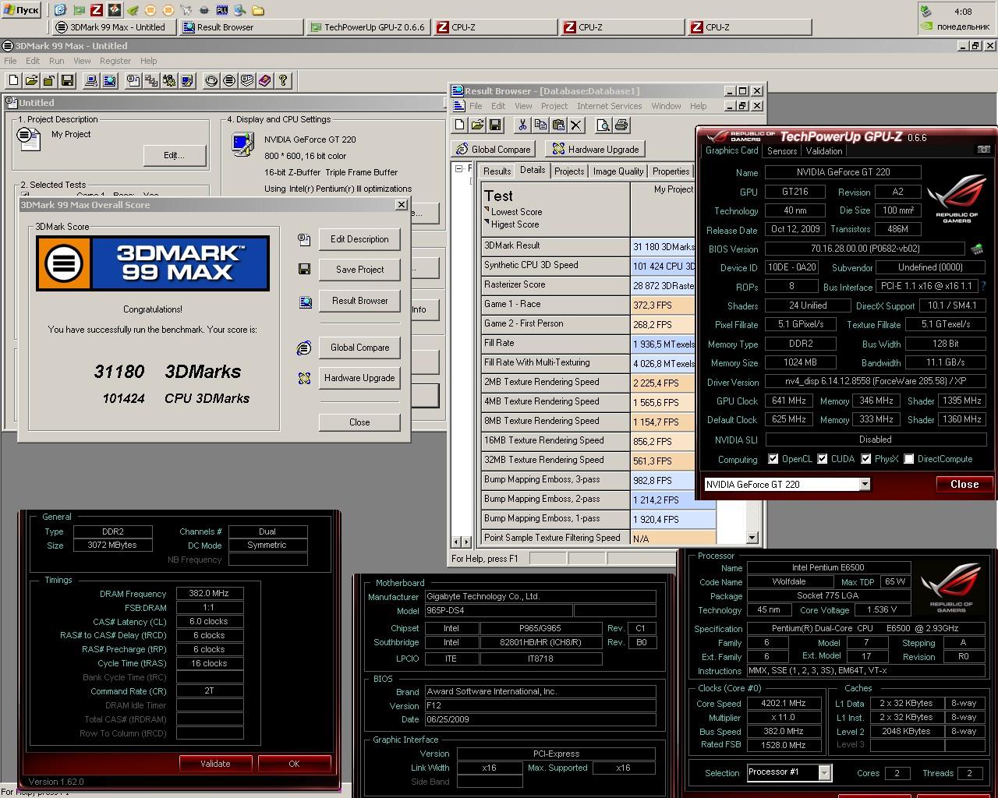Click the Paste icon in Result Browser toolbar
998x798 pixels.
pos(558,125)
